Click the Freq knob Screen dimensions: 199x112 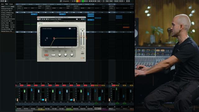[66, 55]
